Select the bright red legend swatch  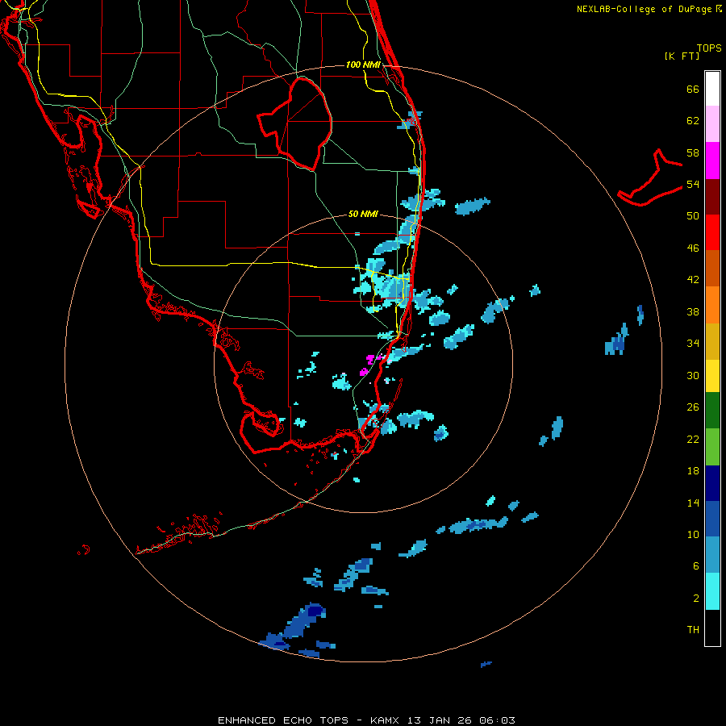coord(712,232)
